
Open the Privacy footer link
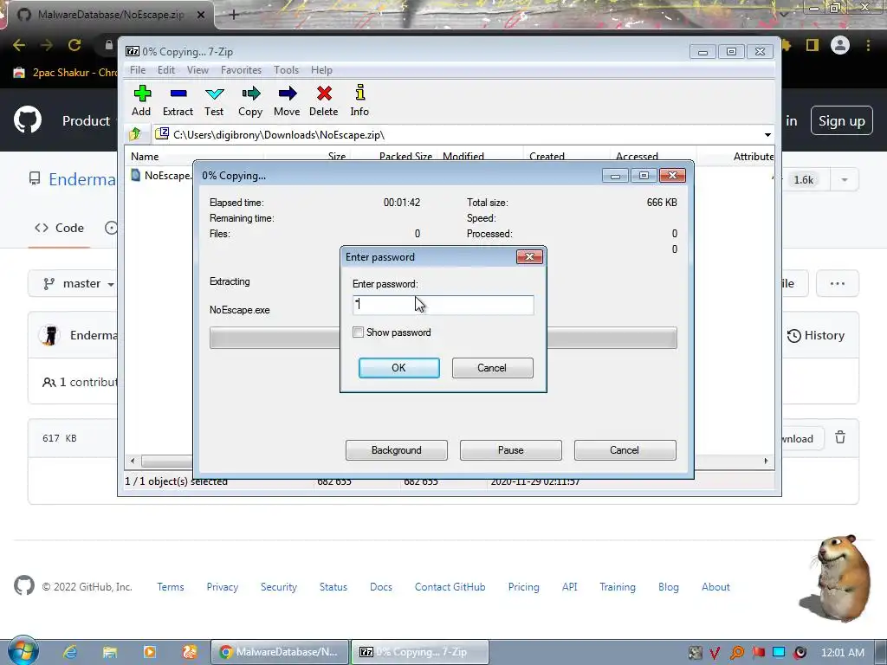point(223,586)
